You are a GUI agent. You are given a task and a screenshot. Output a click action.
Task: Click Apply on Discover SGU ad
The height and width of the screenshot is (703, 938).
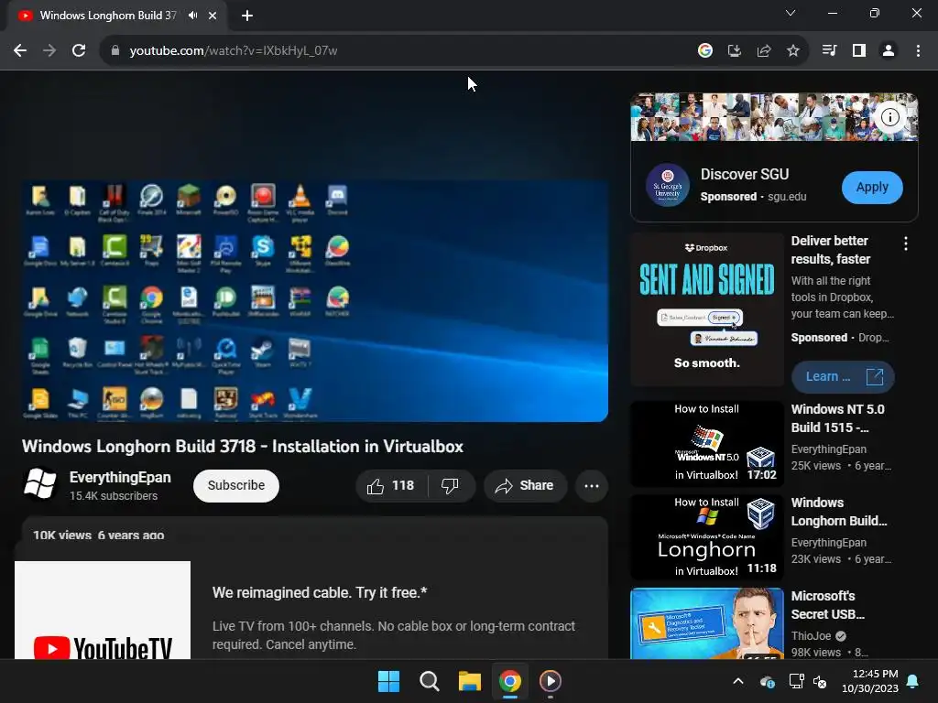pos(872,187)
